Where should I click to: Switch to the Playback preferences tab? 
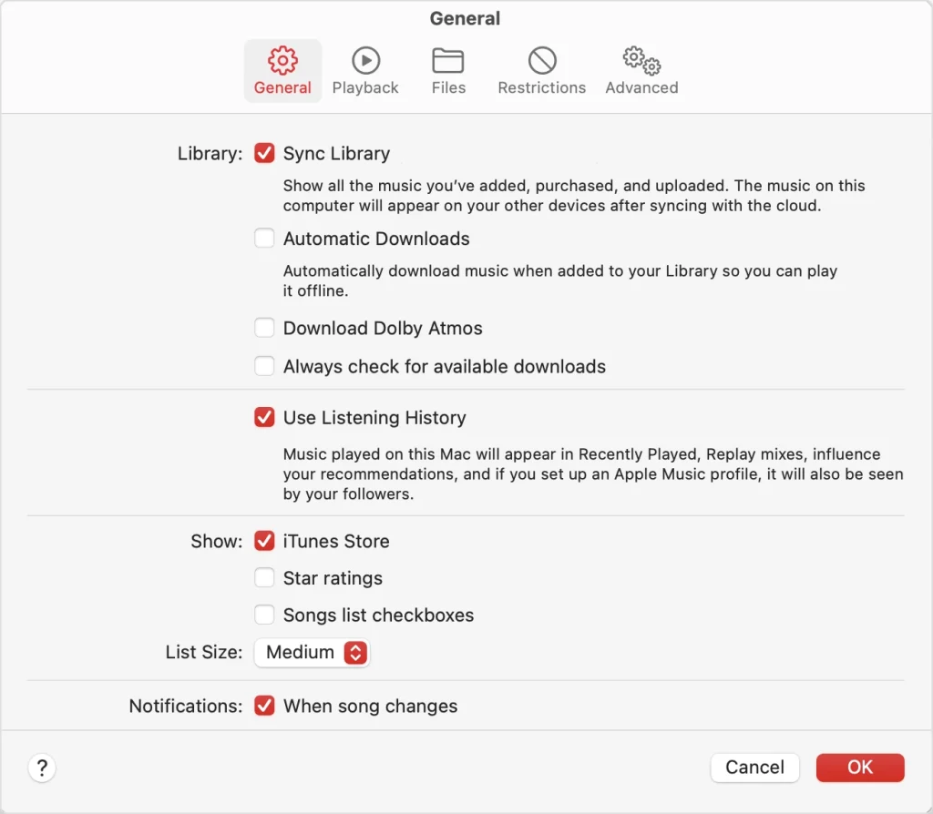365,70
